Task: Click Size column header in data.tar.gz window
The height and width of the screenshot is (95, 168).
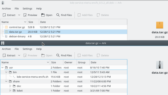Action: pyautogui.click(x=57, y=62)
